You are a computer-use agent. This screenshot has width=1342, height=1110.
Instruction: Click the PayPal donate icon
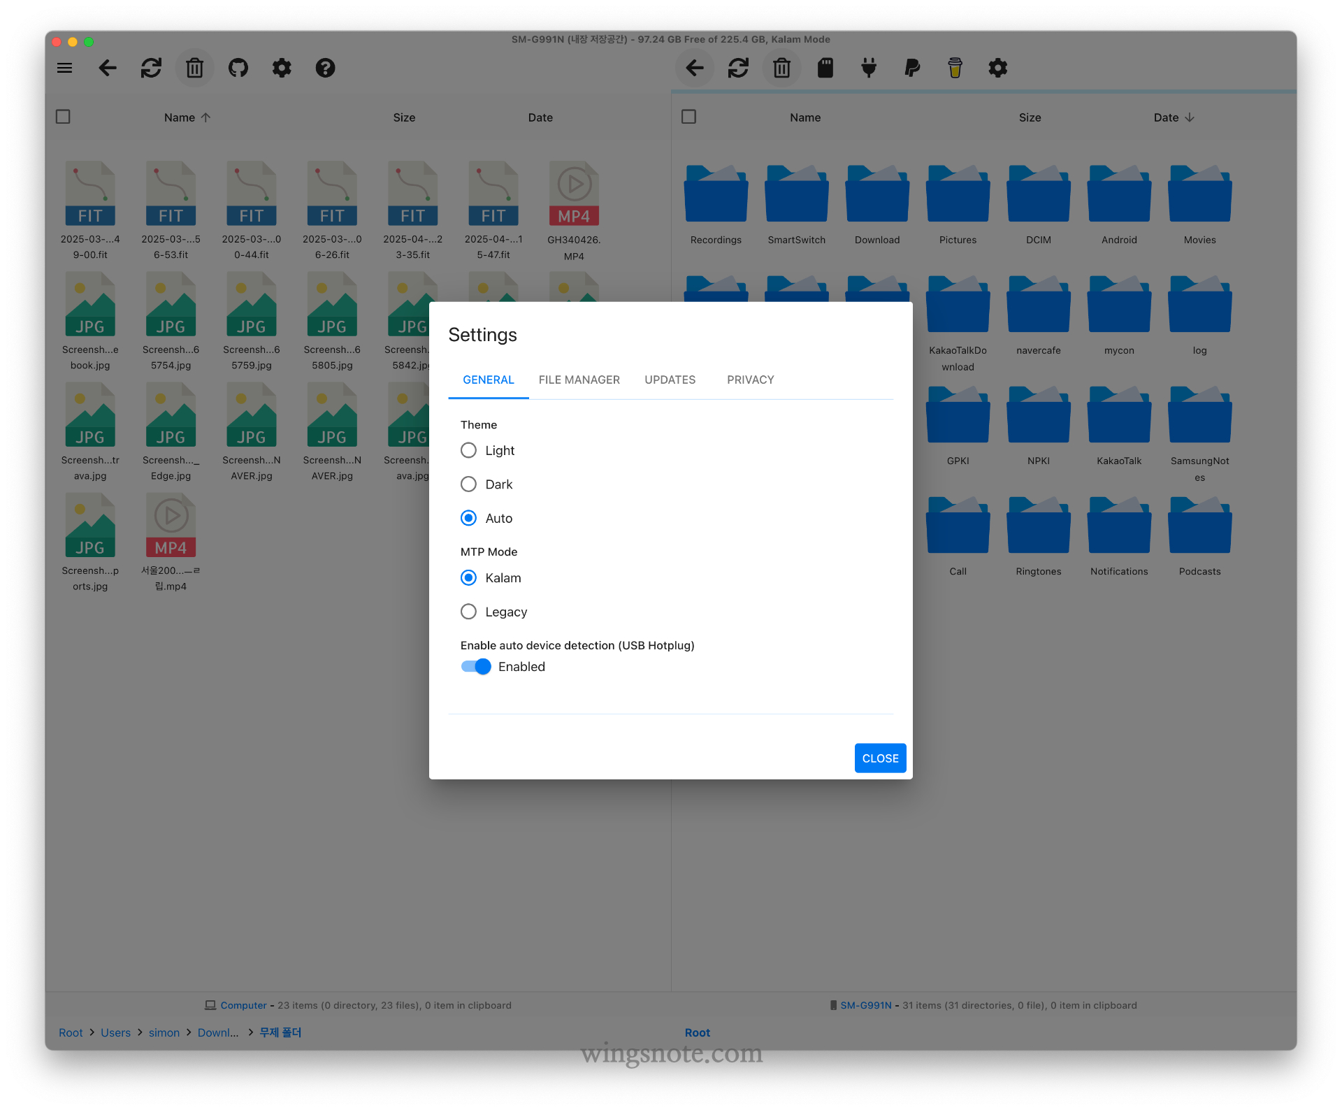pos(912,68)
